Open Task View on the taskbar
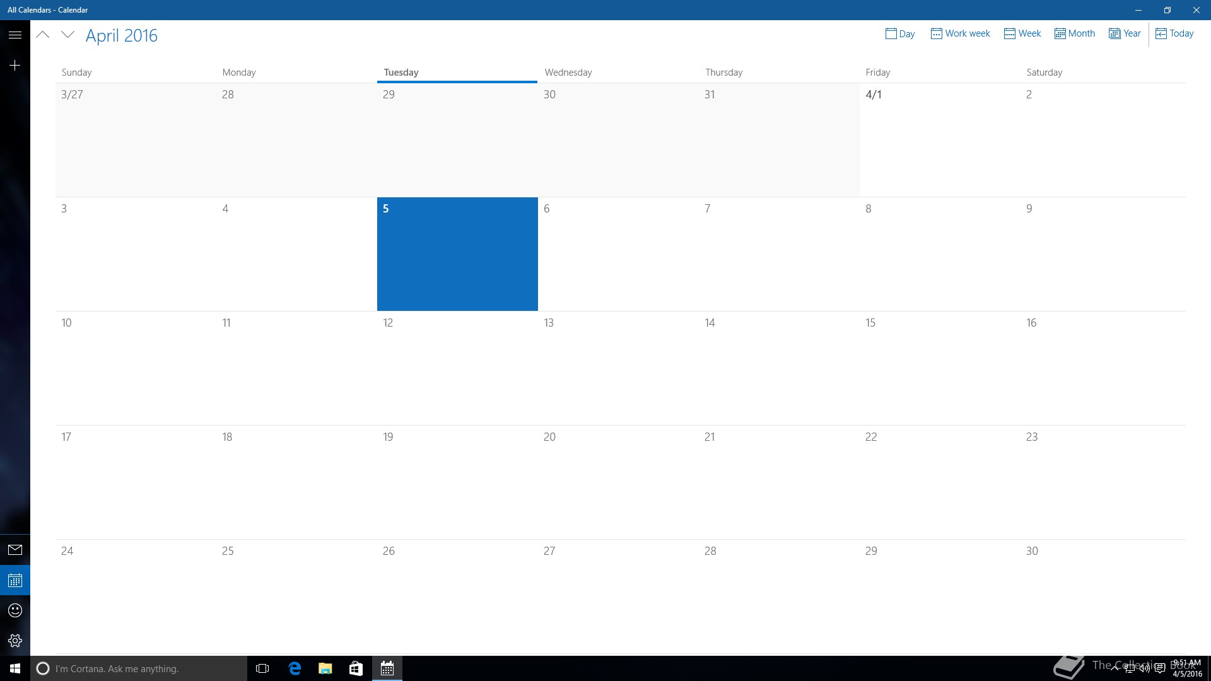 (x=262, y=668)
